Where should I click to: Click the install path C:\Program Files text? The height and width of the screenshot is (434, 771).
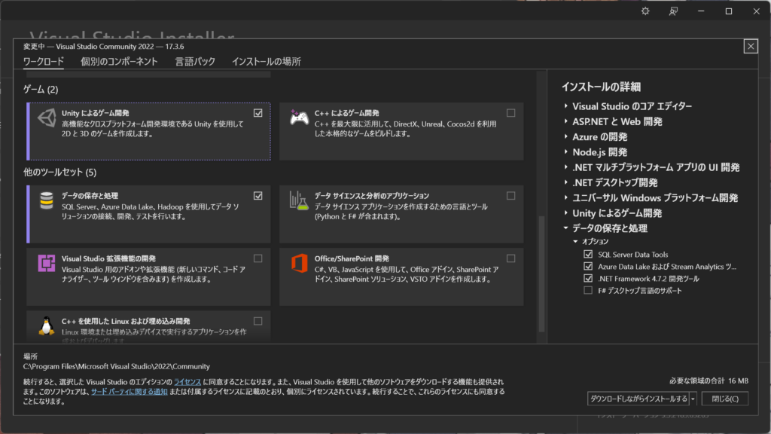pos(117,367)
